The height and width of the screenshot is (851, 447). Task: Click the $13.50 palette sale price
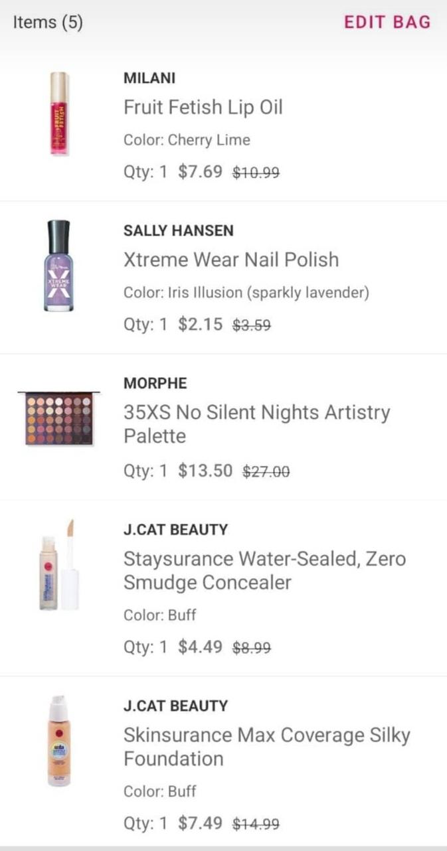click(205, 471)
